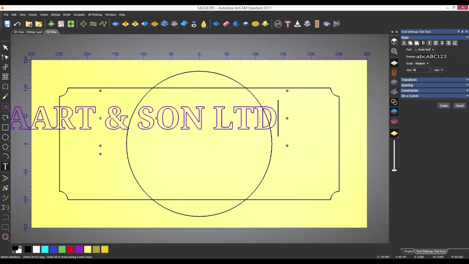Open the File menu
Image resolution: width=469 pixels, height=264 pixels.
(x=6, y=15)
